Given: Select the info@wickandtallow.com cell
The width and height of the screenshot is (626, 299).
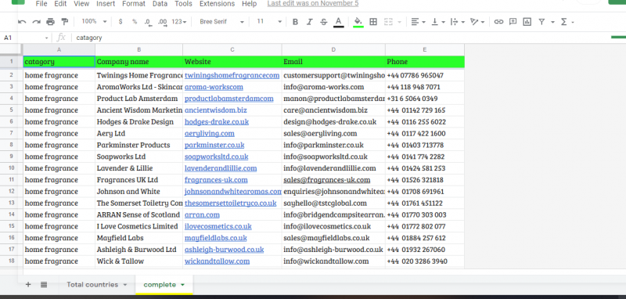Looking at the screenshot, I should coord(333,261).
